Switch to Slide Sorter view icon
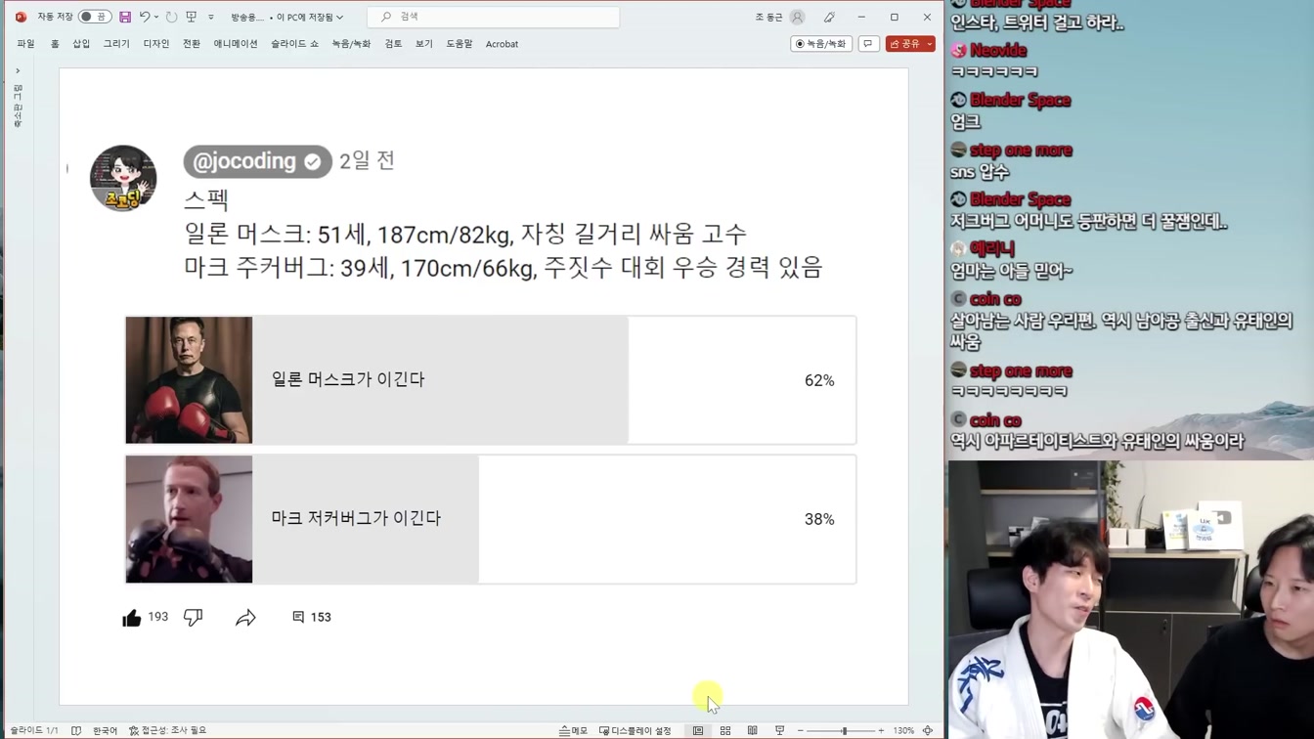This screenshot has height=739, width=1314. click(725, 730)
